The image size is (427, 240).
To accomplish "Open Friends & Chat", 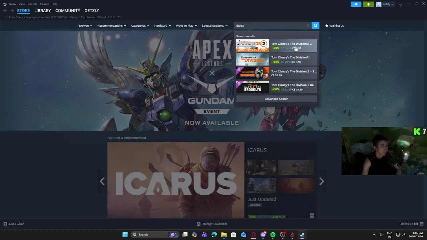I will 412,224.
